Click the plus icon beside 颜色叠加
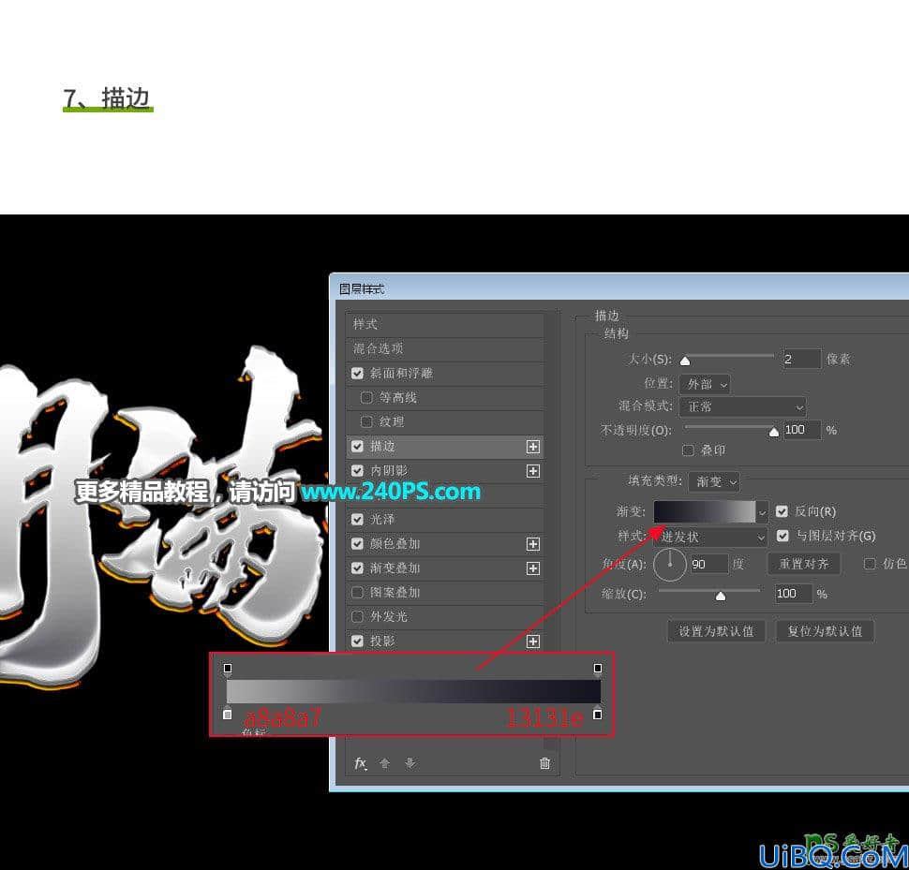Viewport: 909px width, 870px height. (533, 544)
